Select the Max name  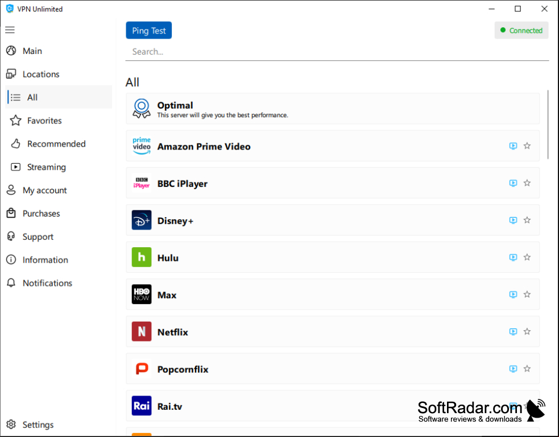coord(167,295)
